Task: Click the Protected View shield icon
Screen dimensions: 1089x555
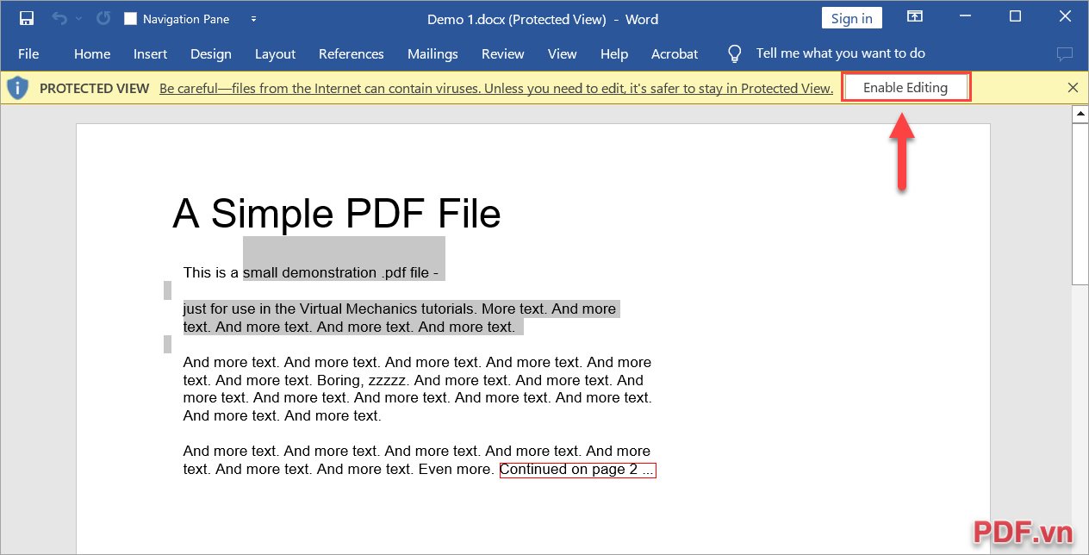Action: 17,88
